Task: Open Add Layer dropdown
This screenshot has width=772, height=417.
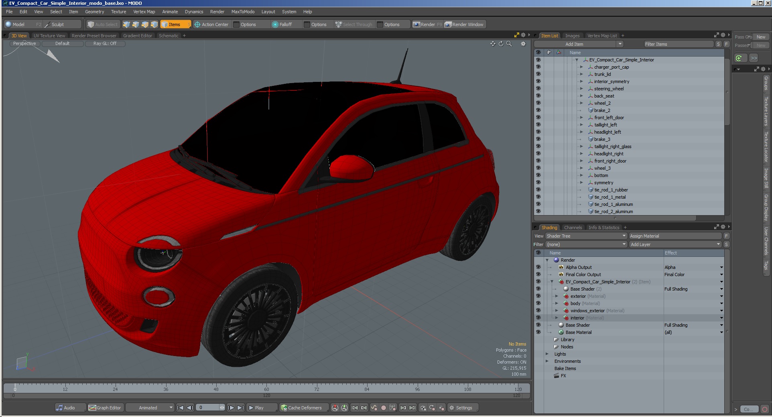Action: tap(675, 244)
